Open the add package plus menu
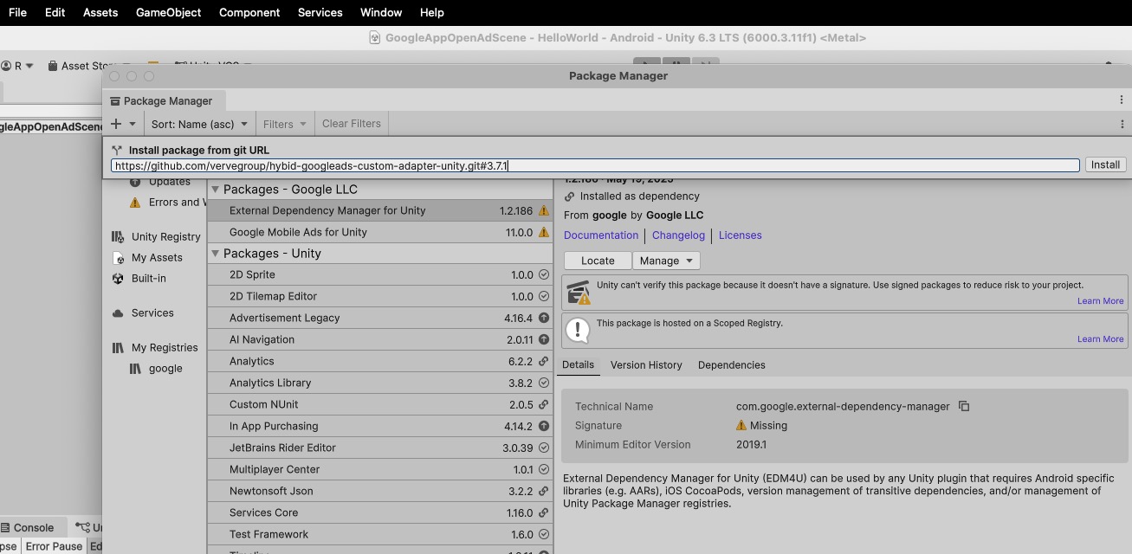Screen dimensions: 1132x554 click(x=123, y=124)
